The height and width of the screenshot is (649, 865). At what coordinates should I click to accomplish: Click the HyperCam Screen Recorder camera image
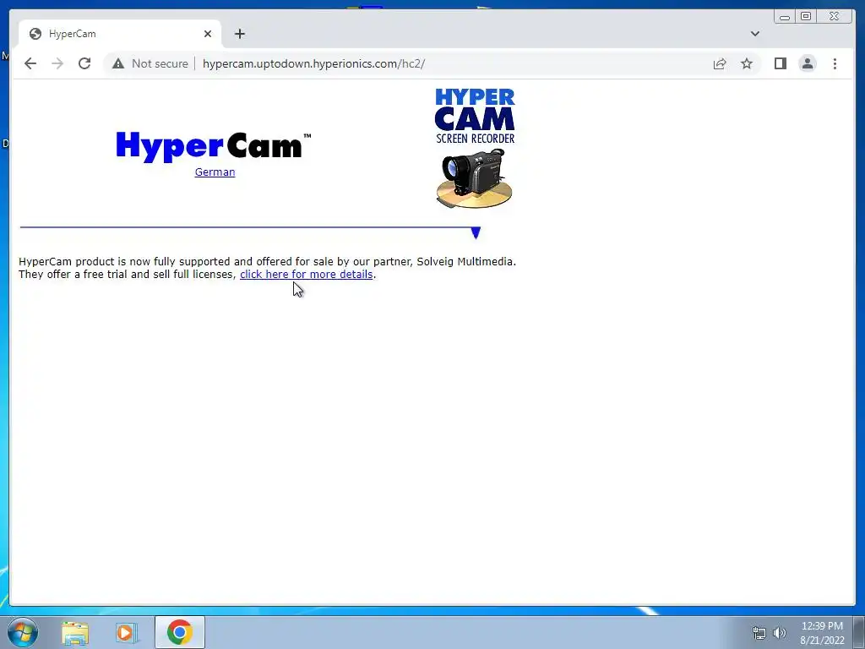475,148
